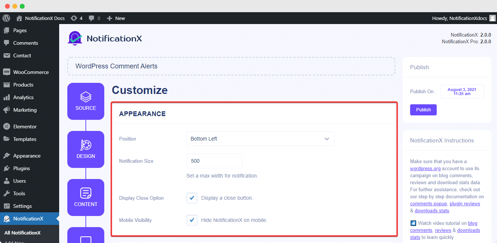497x243 pixels.
Task: Open Users menu in the sidebar
Action: click(x=30, y=181)
